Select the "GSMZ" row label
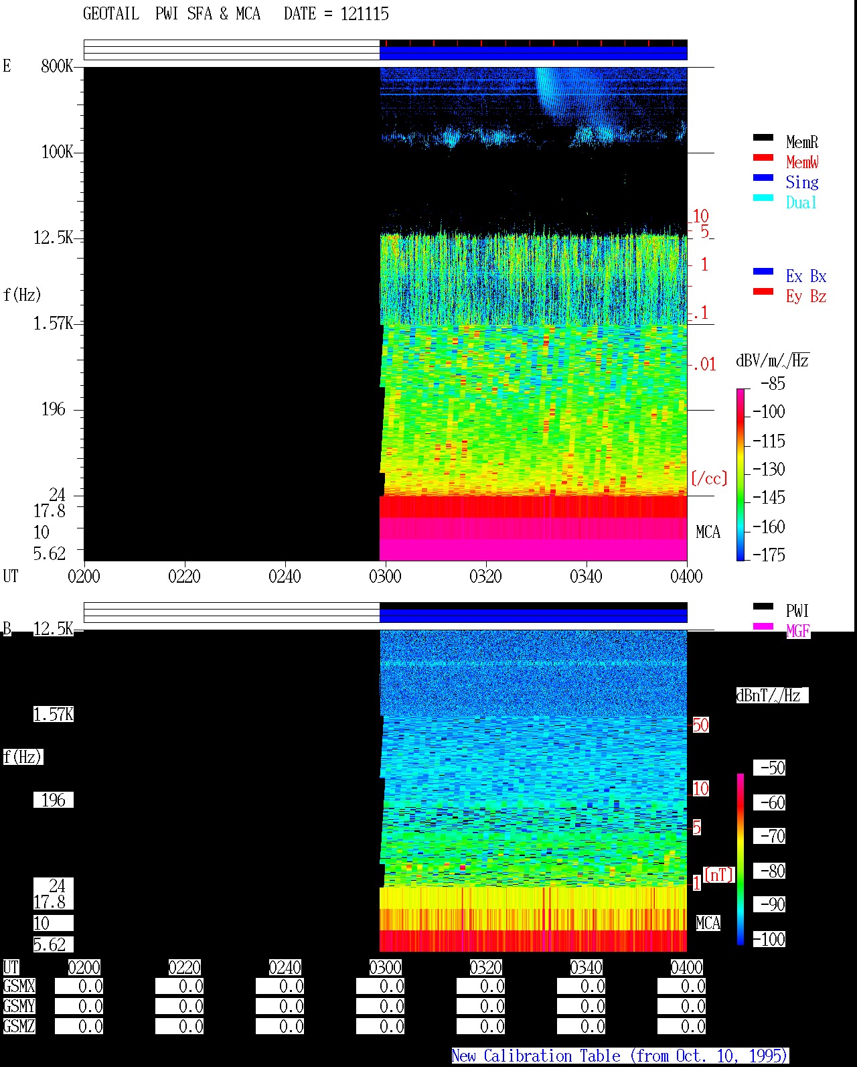This screenshot has width=857, height=1067. click(x=19, y=1027)
